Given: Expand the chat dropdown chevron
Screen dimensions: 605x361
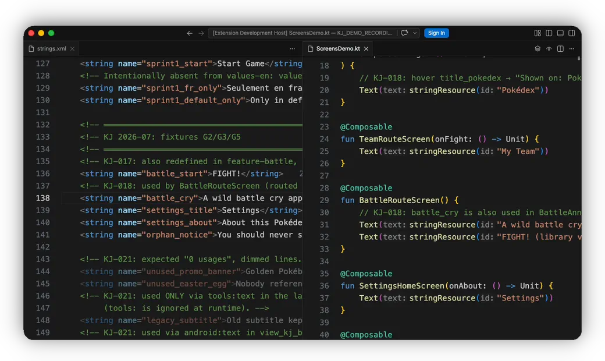Looking at the screenshot, I should pyautogui.click(x=415, y=33).
